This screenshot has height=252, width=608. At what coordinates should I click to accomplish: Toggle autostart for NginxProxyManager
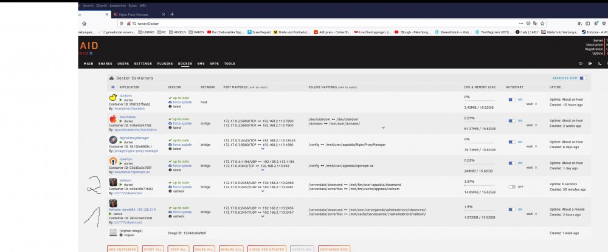coord(512,142)
